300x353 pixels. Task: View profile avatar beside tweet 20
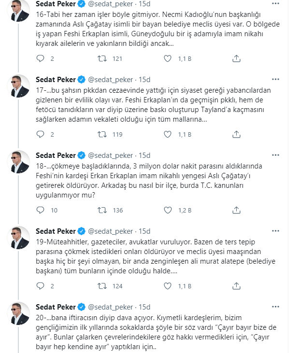[18, 313]
